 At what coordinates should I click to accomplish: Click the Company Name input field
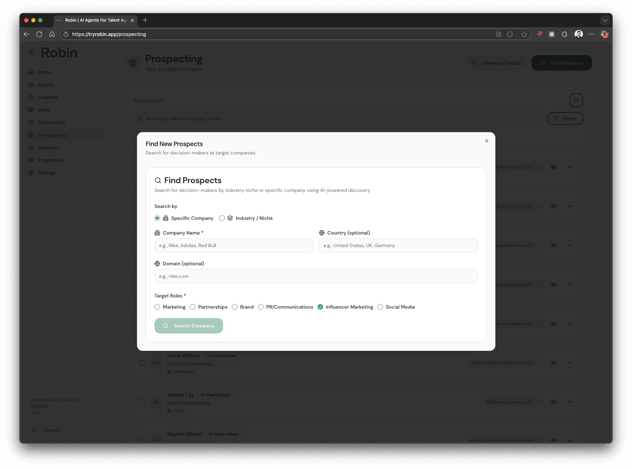[x=234, y=245]
